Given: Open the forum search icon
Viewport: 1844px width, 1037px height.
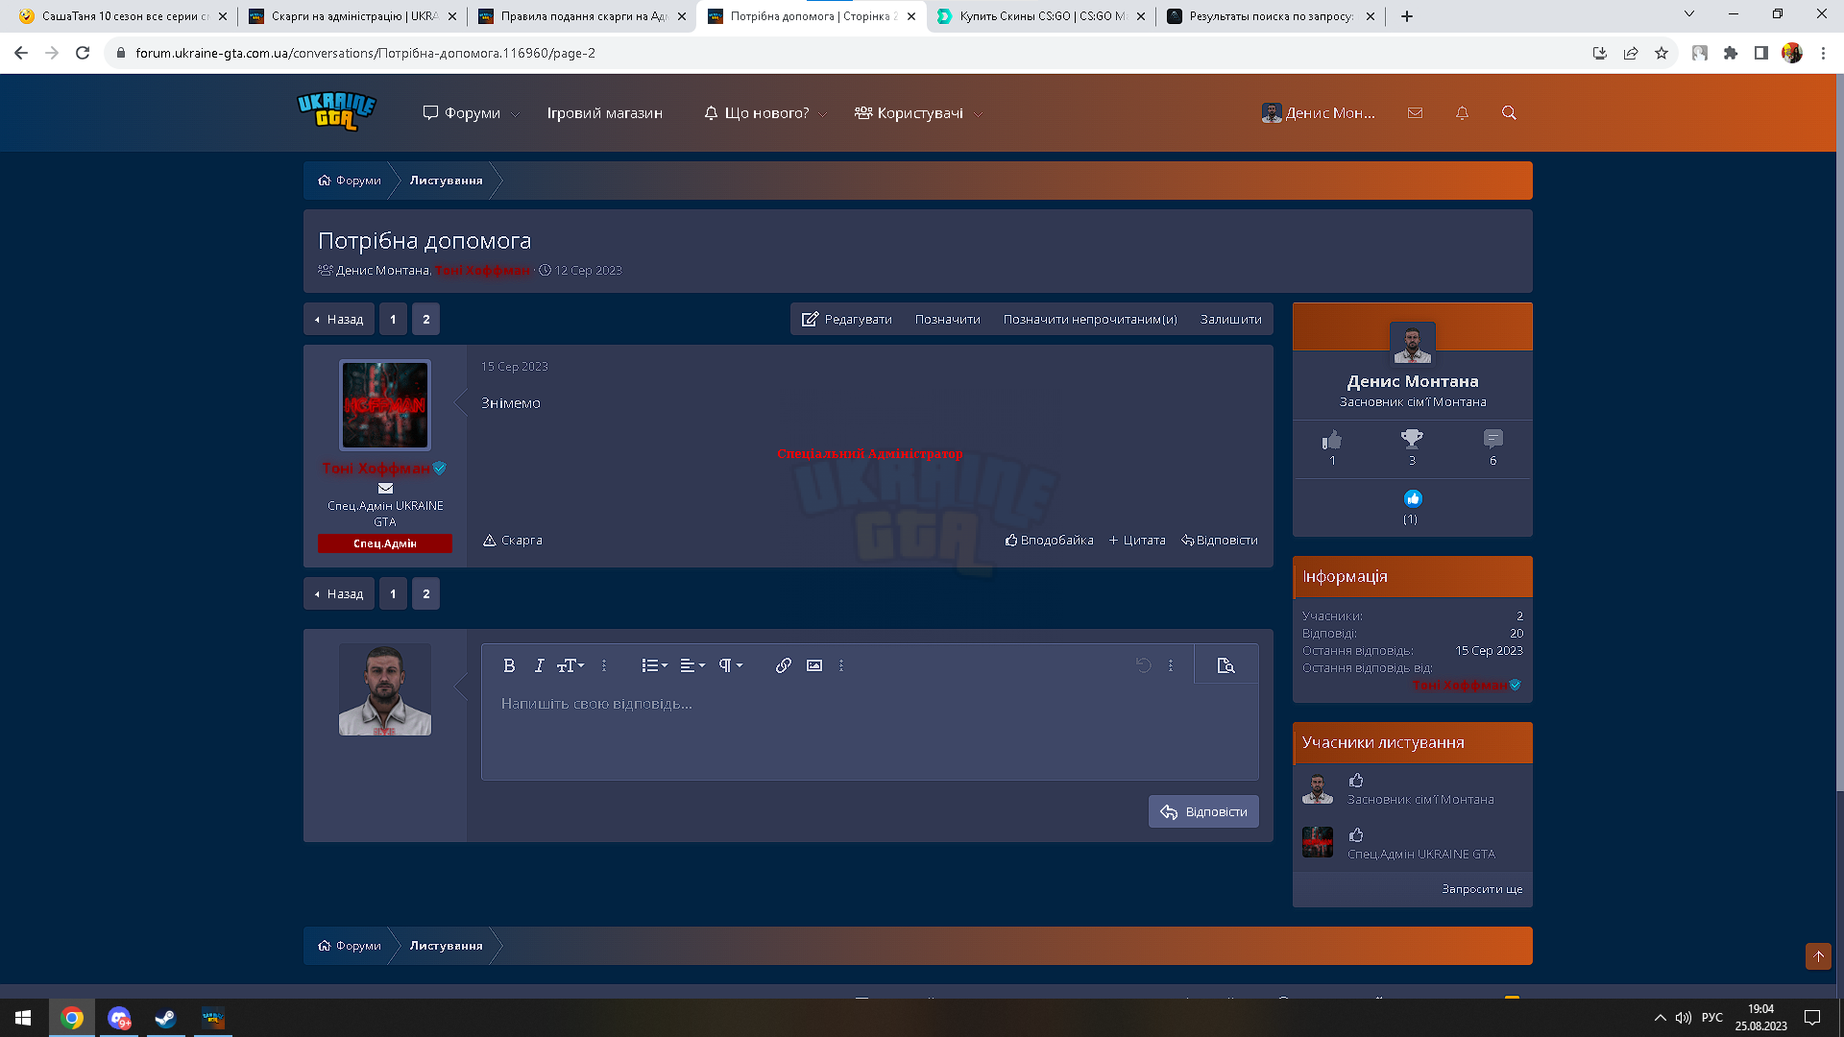Looking at the screenshot, I should tap(1509, 113).
